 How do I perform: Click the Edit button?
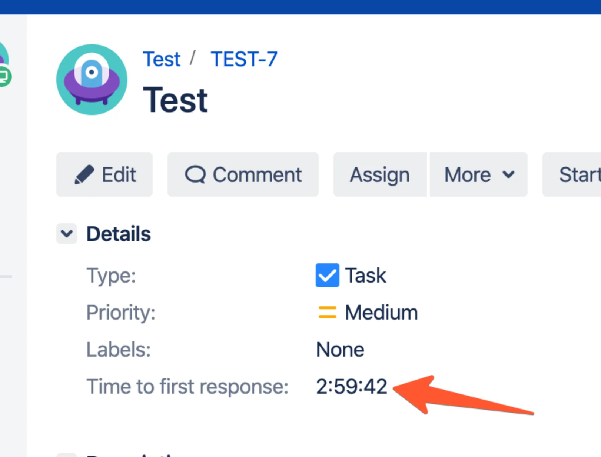point(104,174)
